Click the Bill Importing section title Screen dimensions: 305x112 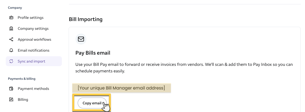pyautogui.click(x=86, y=19)
